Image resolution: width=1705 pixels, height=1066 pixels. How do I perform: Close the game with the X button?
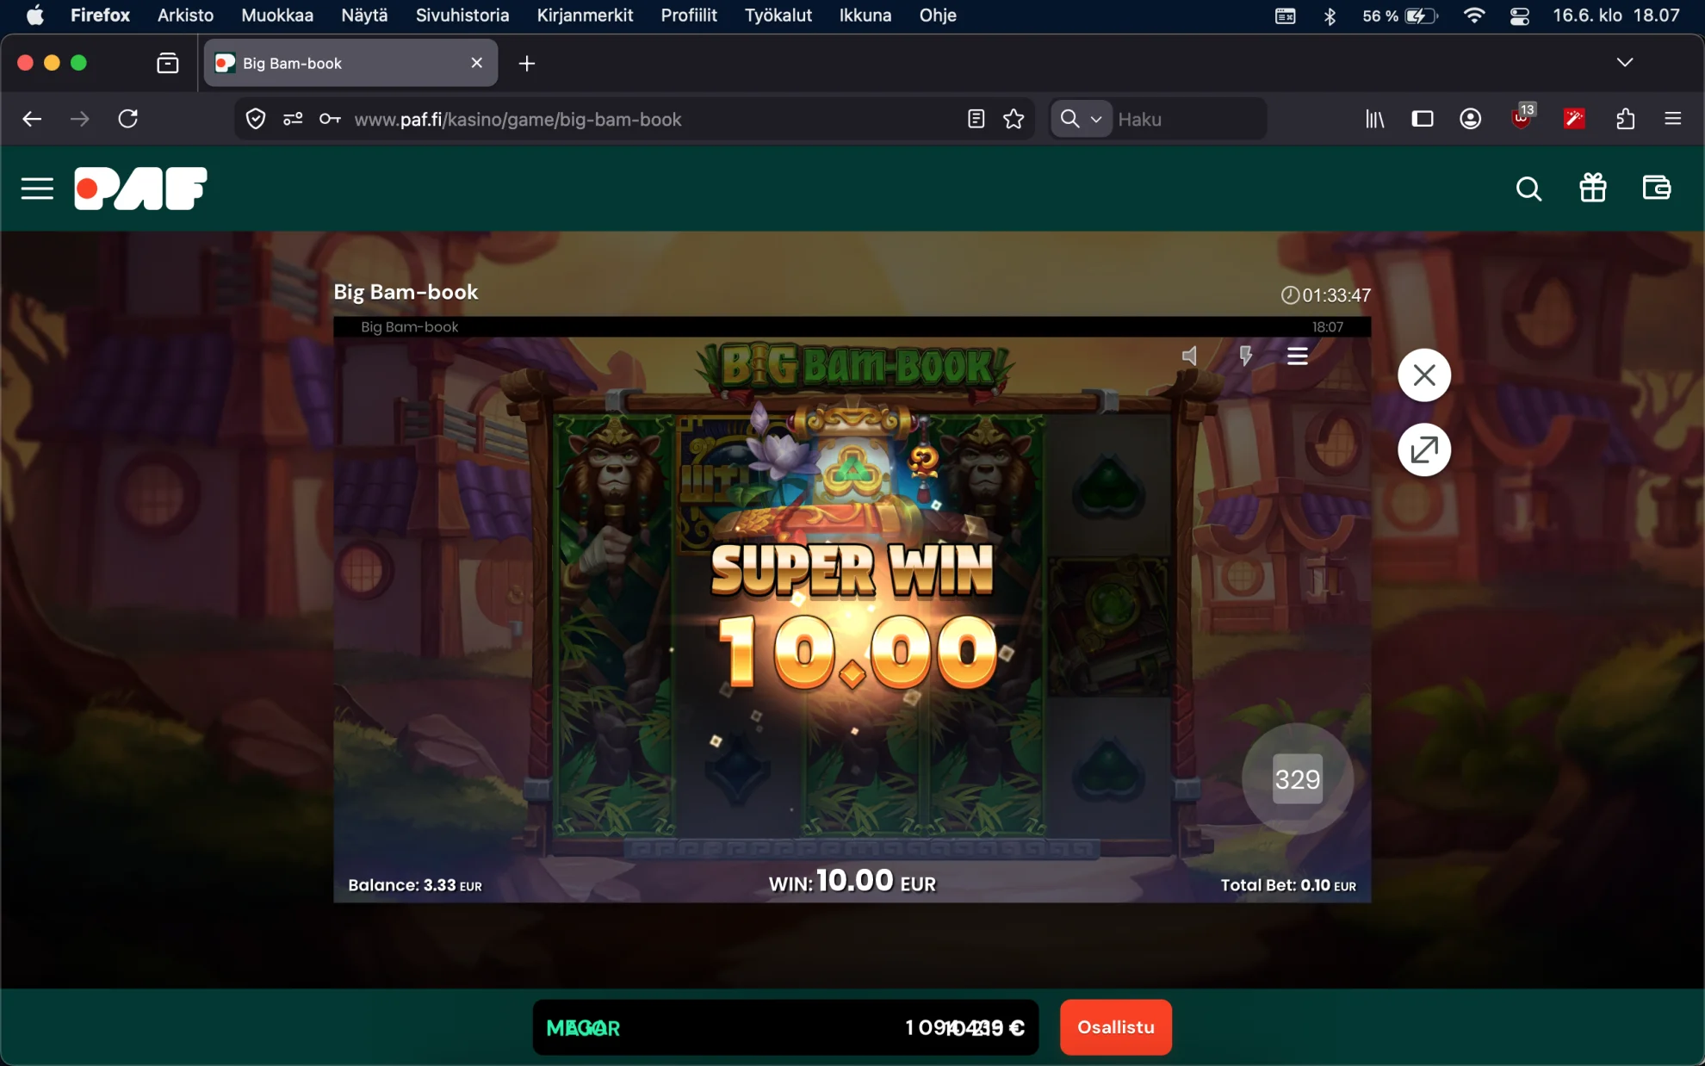pos(1424,375)
